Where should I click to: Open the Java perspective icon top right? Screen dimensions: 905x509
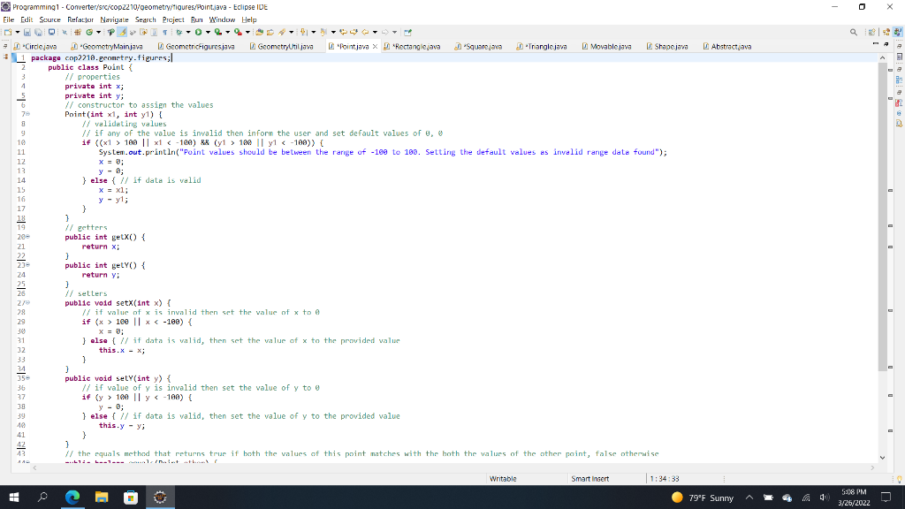[897, 32]
